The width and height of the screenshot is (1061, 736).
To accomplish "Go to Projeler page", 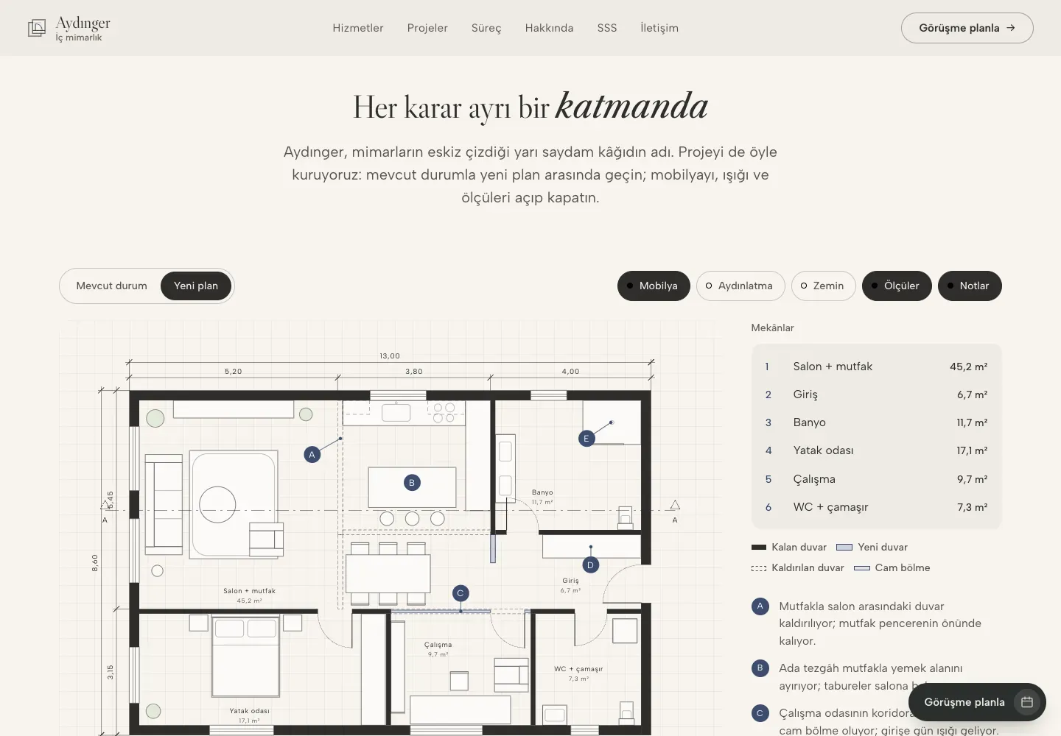I will (x=427, y=28).
